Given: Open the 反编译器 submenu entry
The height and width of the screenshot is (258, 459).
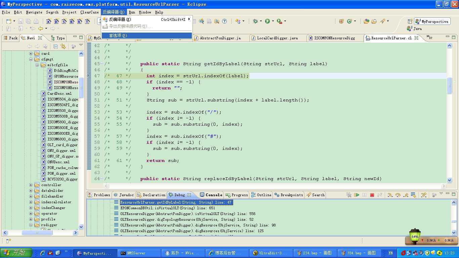Looking at the screenshot, I should (x=147, y=19).
